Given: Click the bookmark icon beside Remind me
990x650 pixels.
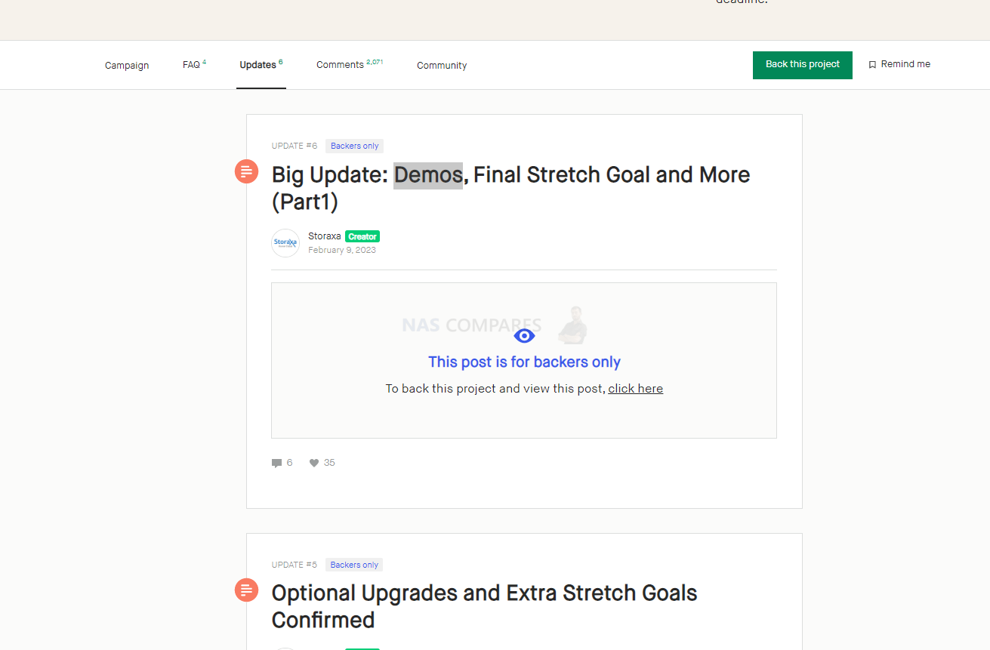Looking at the screenshot, I should click(872, 65).
